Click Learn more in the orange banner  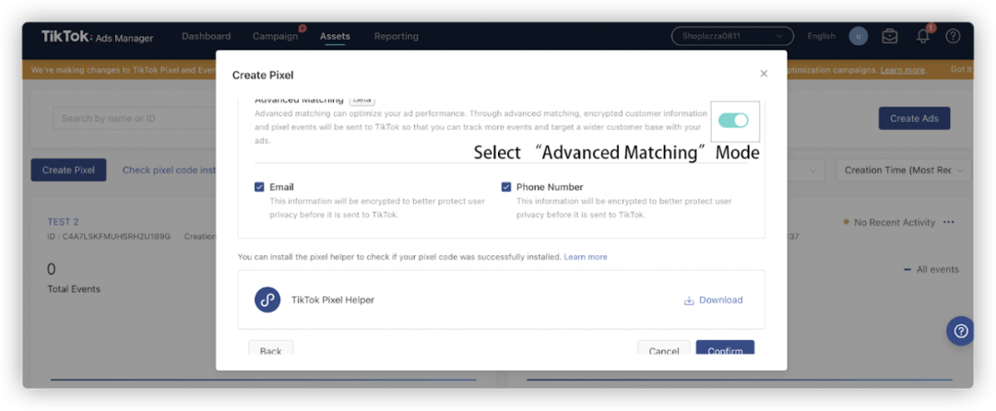point(903,70)
